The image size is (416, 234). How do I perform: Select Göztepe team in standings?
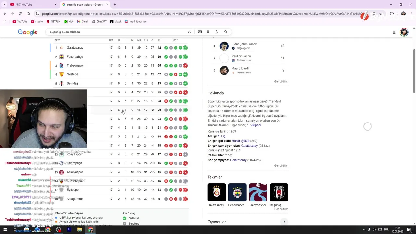point(72,74)
